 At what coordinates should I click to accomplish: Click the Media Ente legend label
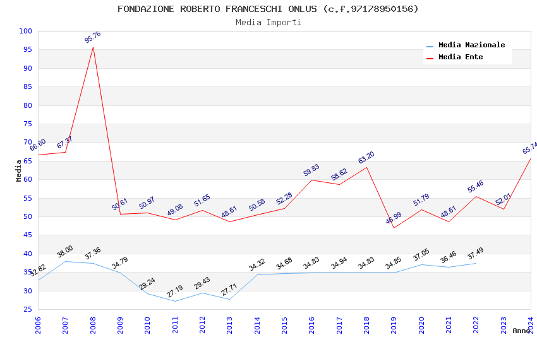461,57
